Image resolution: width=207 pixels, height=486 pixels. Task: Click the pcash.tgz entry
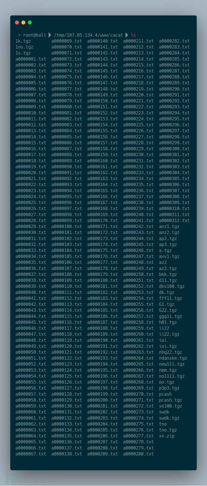tap(170, 400)
